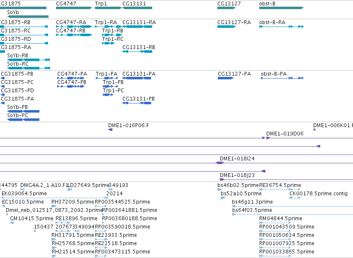Select the CG13131 gene feature

coord(137,8)
